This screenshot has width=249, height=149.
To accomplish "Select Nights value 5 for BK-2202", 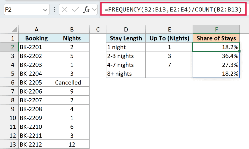I will (72, 56).
